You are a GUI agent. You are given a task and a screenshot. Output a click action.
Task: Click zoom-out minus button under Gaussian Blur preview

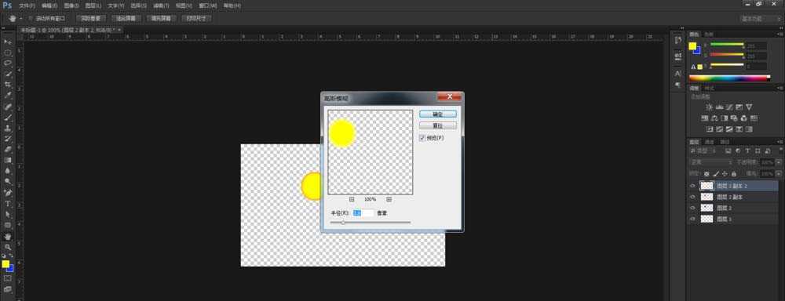pyautogui.click(x=352, y=199)
